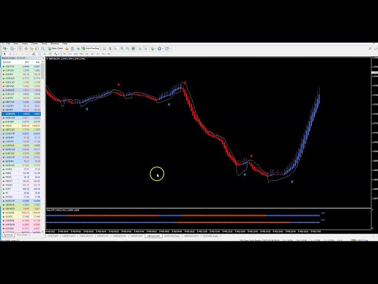Select the trendline drawing tool
Screen dimensions: 378x284
[29, 54]
